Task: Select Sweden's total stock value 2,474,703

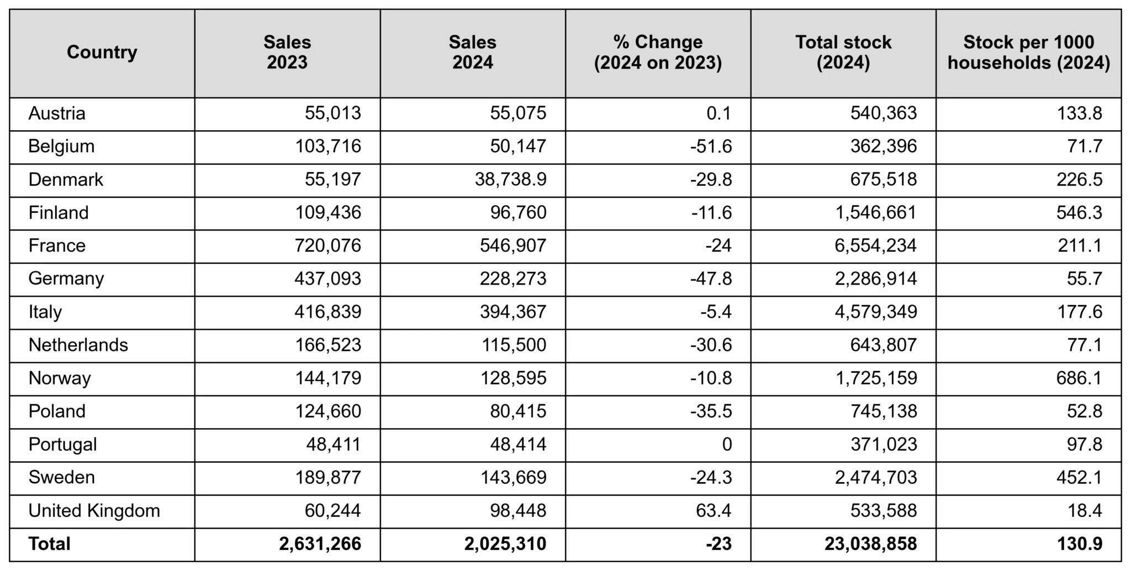Action: pos(875,478)
